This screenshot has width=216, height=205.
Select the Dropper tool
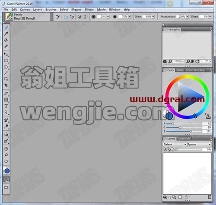click(x=6, y=34)
